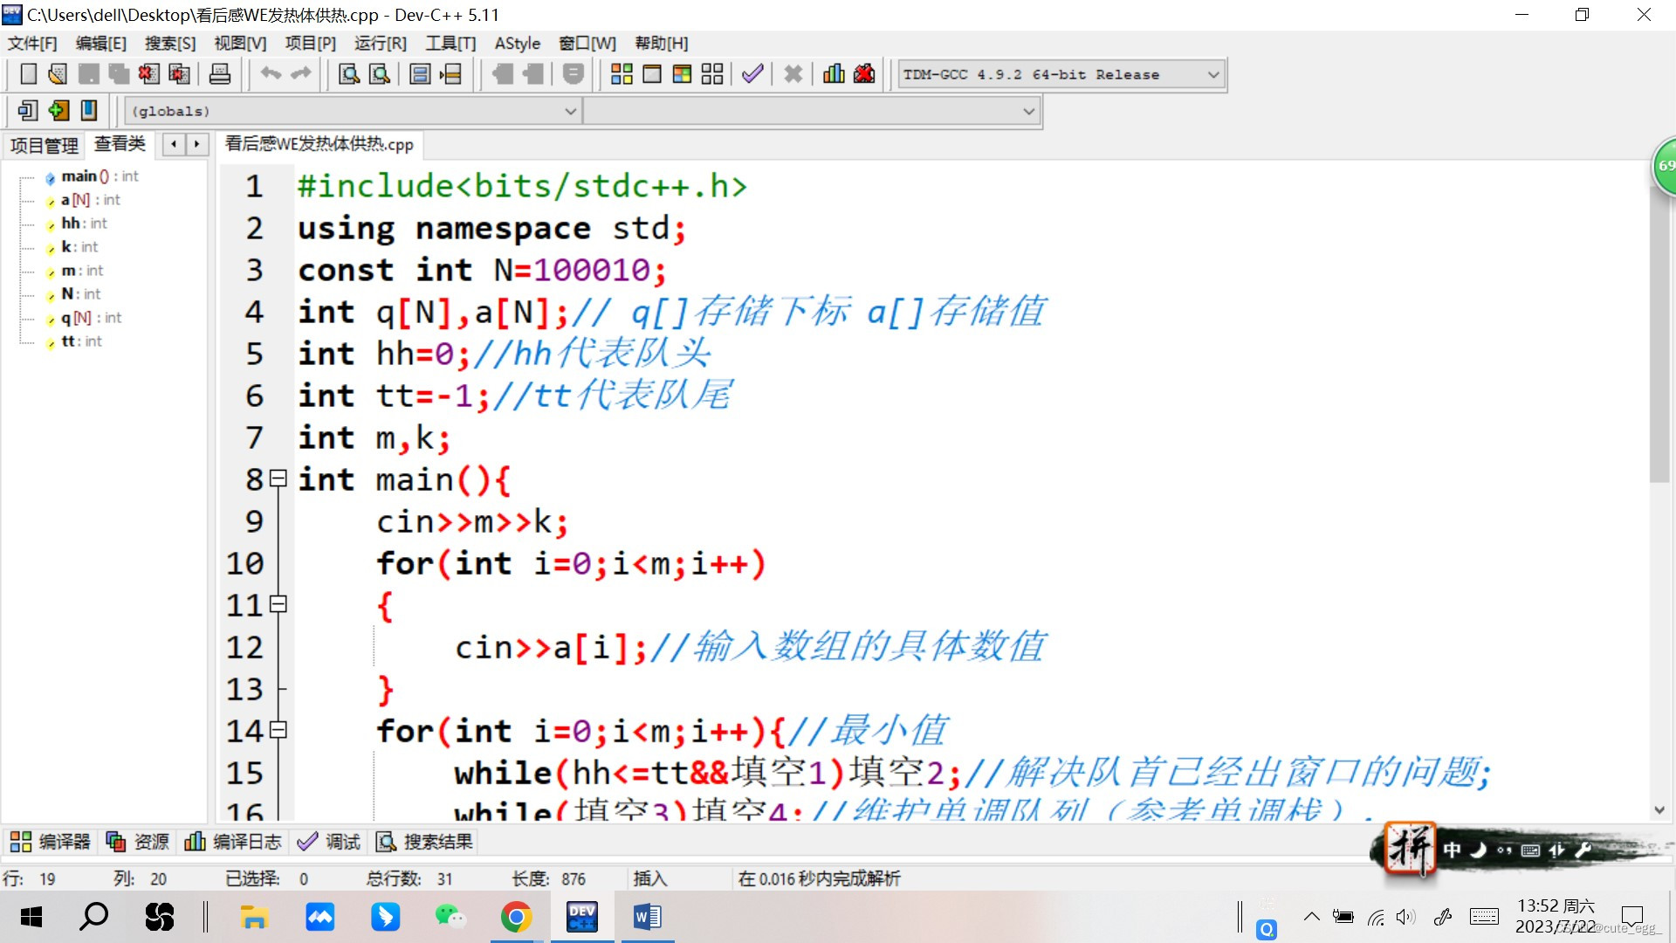
Task: Open the empty function list dropdown
Action: tap(1028, 112)
